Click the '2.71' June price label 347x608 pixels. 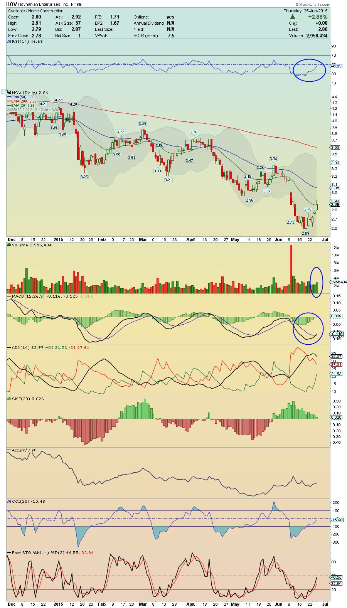[291, 222]
